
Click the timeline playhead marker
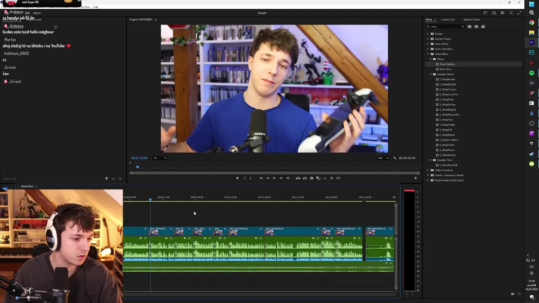pos(150,199)
